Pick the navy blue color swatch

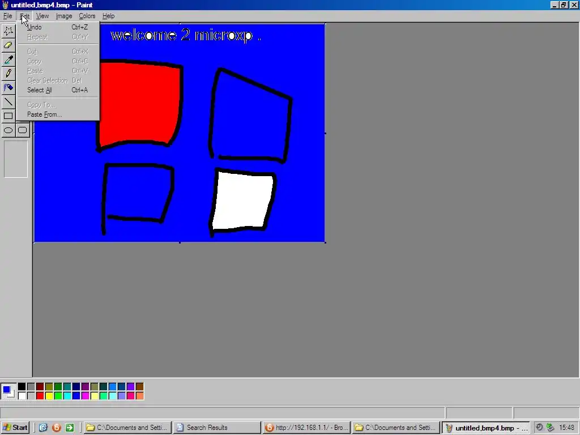click(76, 387)
